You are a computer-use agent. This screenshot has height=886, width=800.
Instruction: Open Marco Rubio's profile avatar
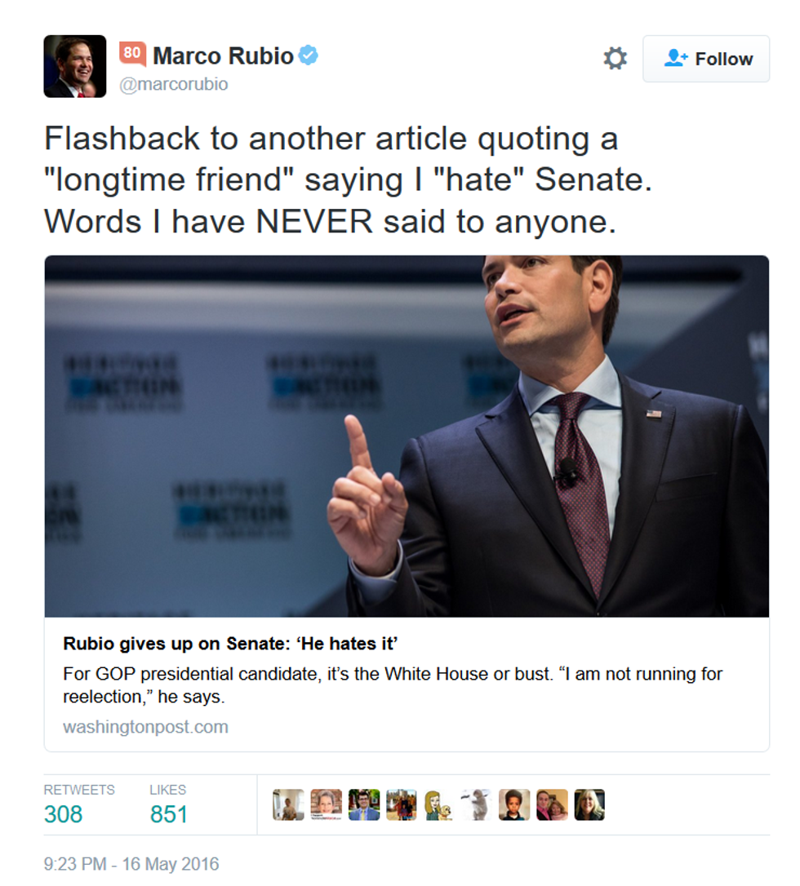click(74, 66)
